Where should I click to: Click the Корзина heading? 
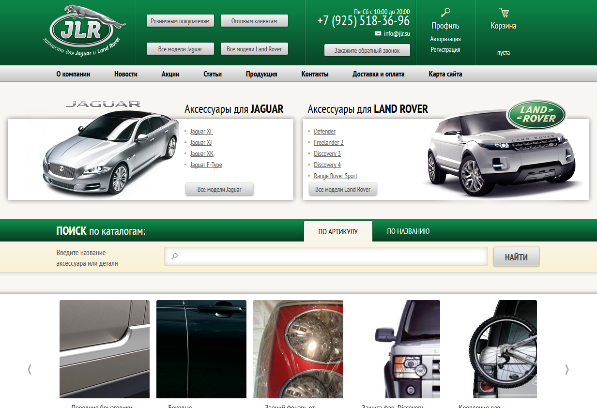pos(504,26)
